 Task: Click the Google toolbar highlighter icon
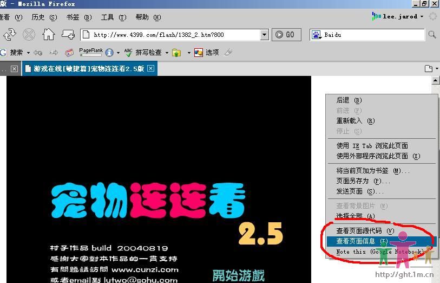(228, 53)
